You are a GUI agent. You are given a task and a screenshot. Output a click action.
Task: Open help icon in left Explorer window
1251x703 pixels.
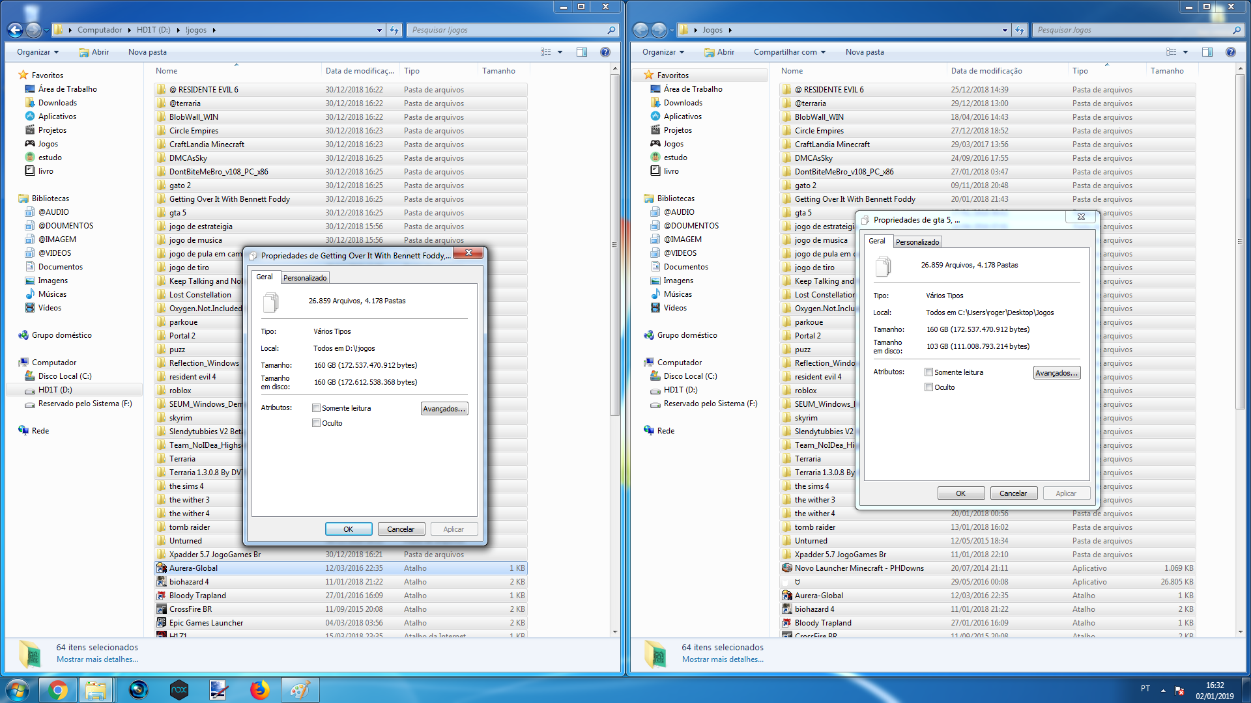point(605,52)
